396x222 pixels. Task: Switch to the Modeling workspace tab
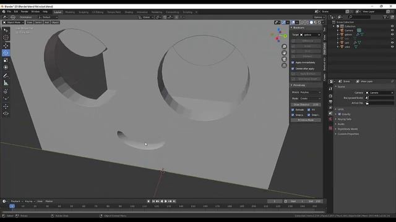pyautogui.click(x=70, y=12)
